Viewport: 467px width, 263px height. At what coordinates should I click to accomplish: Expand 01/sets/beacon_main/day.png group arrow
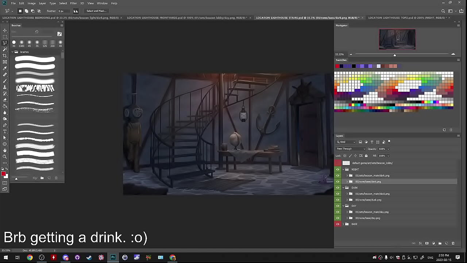click(347, 212)
